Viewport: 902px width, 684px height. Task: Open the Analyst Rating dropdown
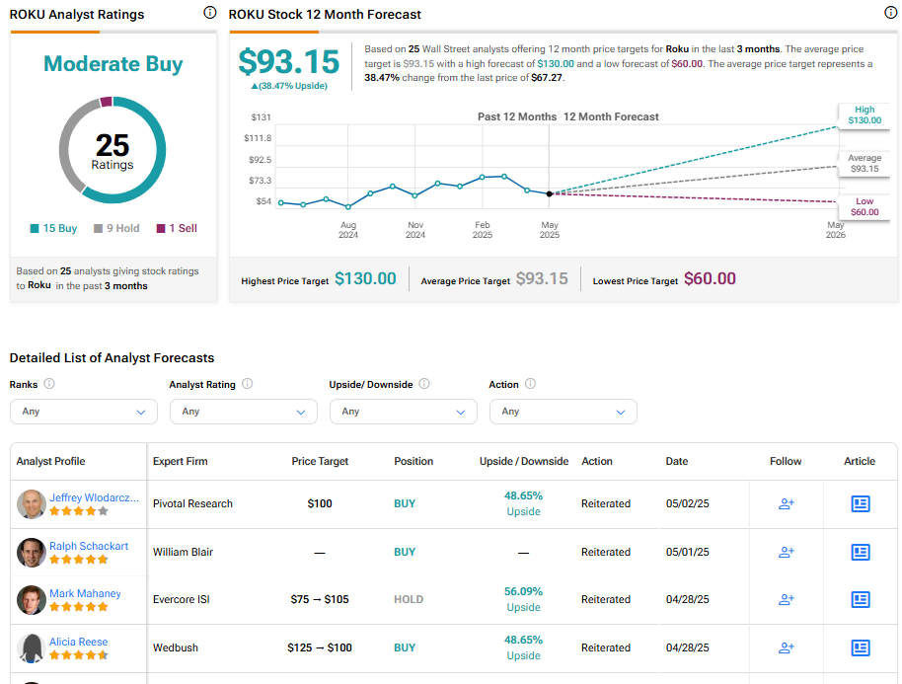tap(244, 412)
